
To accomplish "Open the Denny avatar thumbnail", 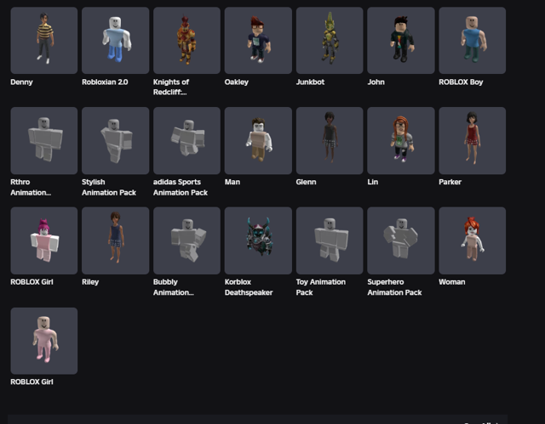I will tap(44, 40).
